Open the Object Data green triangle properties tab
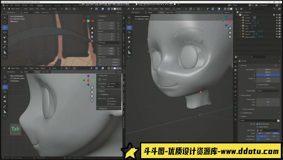Screen dimensions: 283x160 click(x=235, y=111)
